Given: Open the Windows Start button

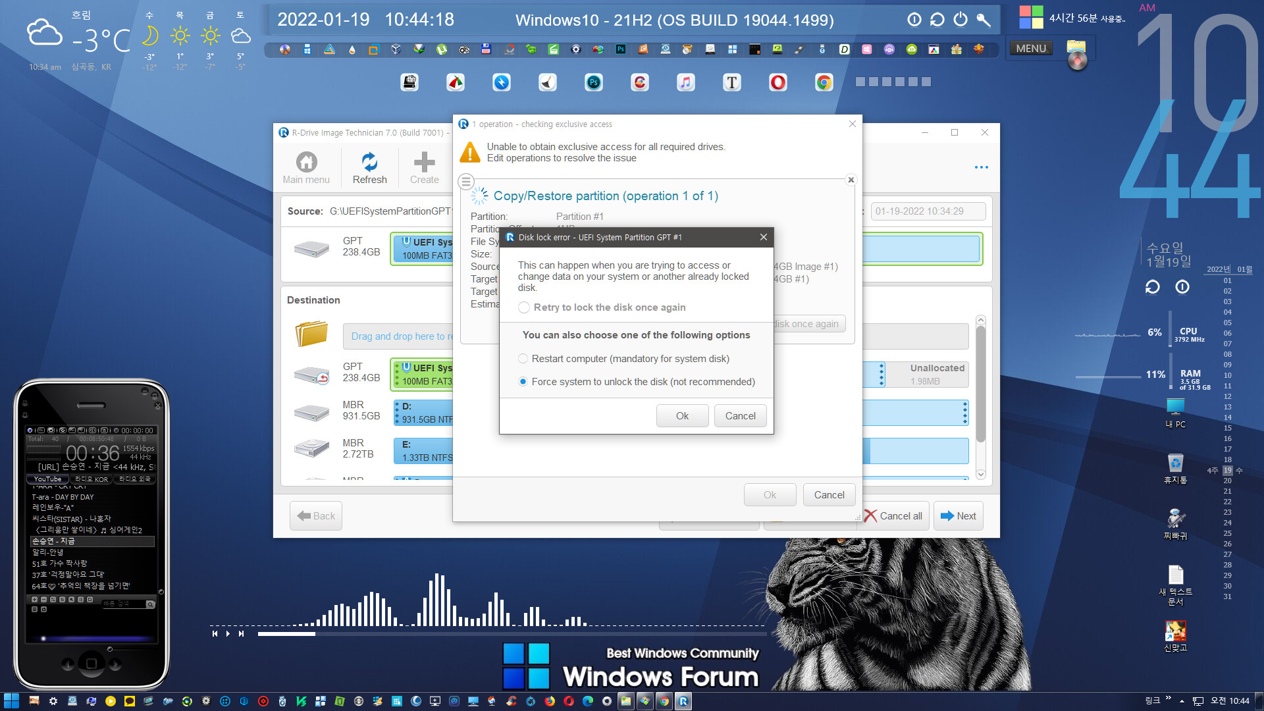Looking at the screenshot, I should coord(11,701).
